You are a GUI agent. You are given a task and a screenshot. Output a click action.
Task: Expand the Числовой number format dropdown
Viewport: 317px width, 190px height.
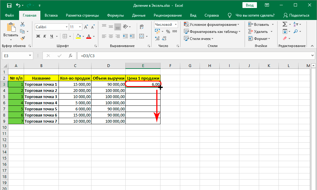pyautogui.click(x=176, y=24)
